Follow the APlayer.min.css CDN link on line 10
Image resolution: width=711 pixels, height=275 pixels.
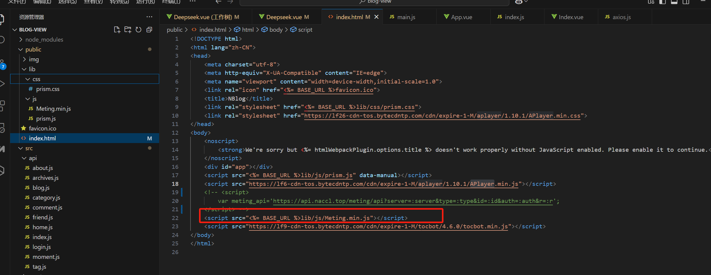[x=442, y=116]
